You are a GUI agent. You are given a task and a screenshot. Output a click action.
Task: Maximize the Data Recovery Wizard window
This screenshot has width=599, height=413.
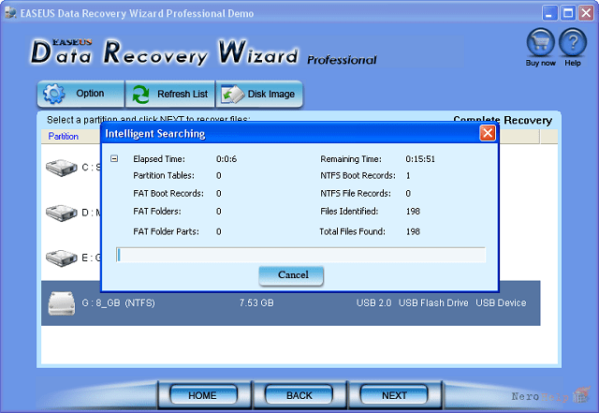point(567,14)
